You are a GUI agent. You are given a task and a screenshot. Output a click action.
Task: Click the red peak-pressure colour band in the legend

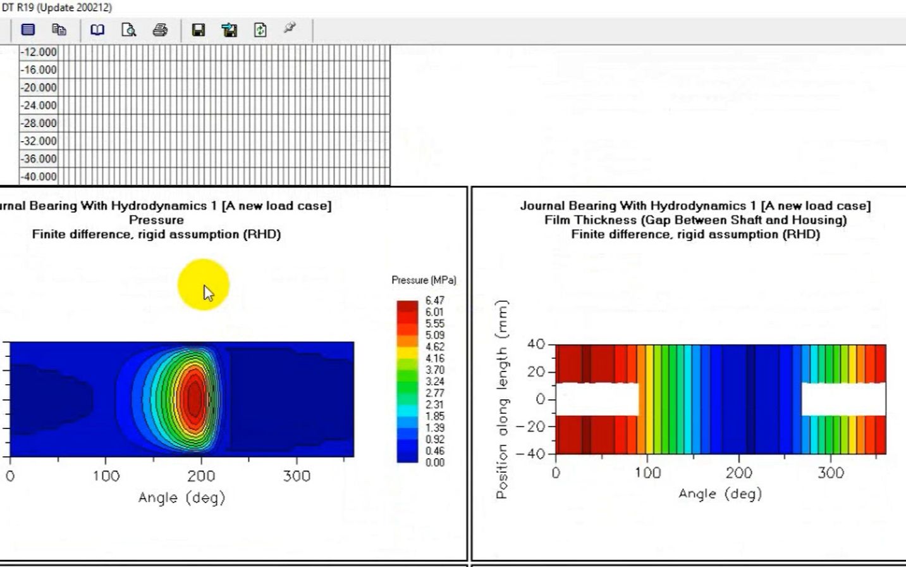pyautogui.click(x=408, y=307)
